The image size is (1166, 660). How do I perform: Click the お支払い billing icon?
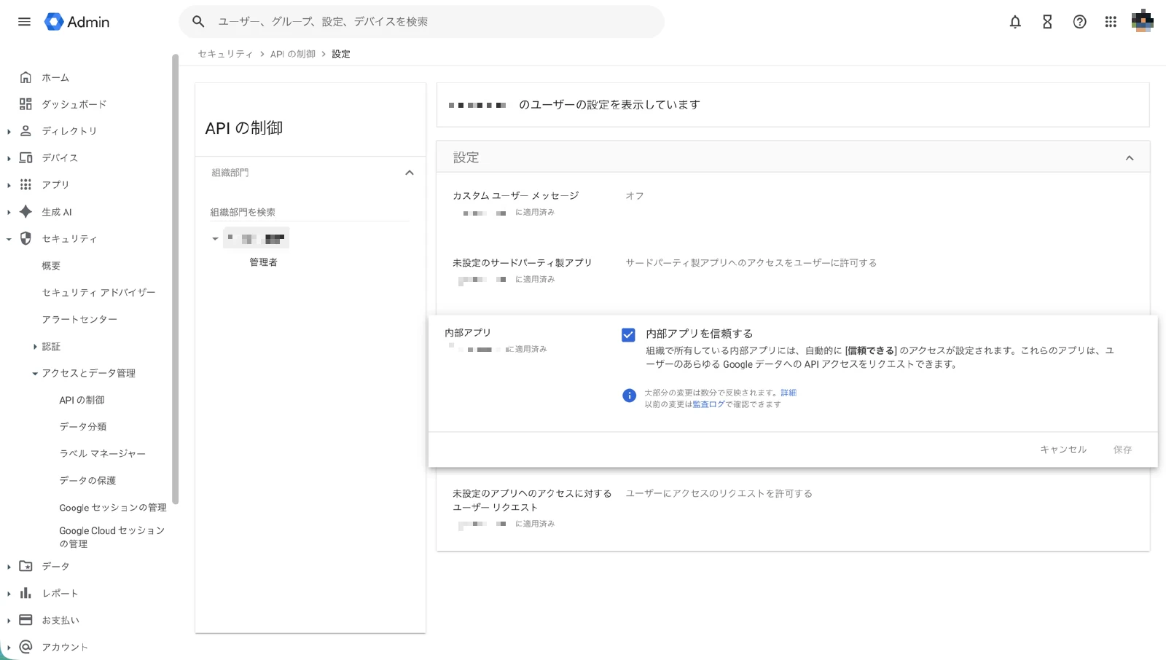click(x=26, y=620)
